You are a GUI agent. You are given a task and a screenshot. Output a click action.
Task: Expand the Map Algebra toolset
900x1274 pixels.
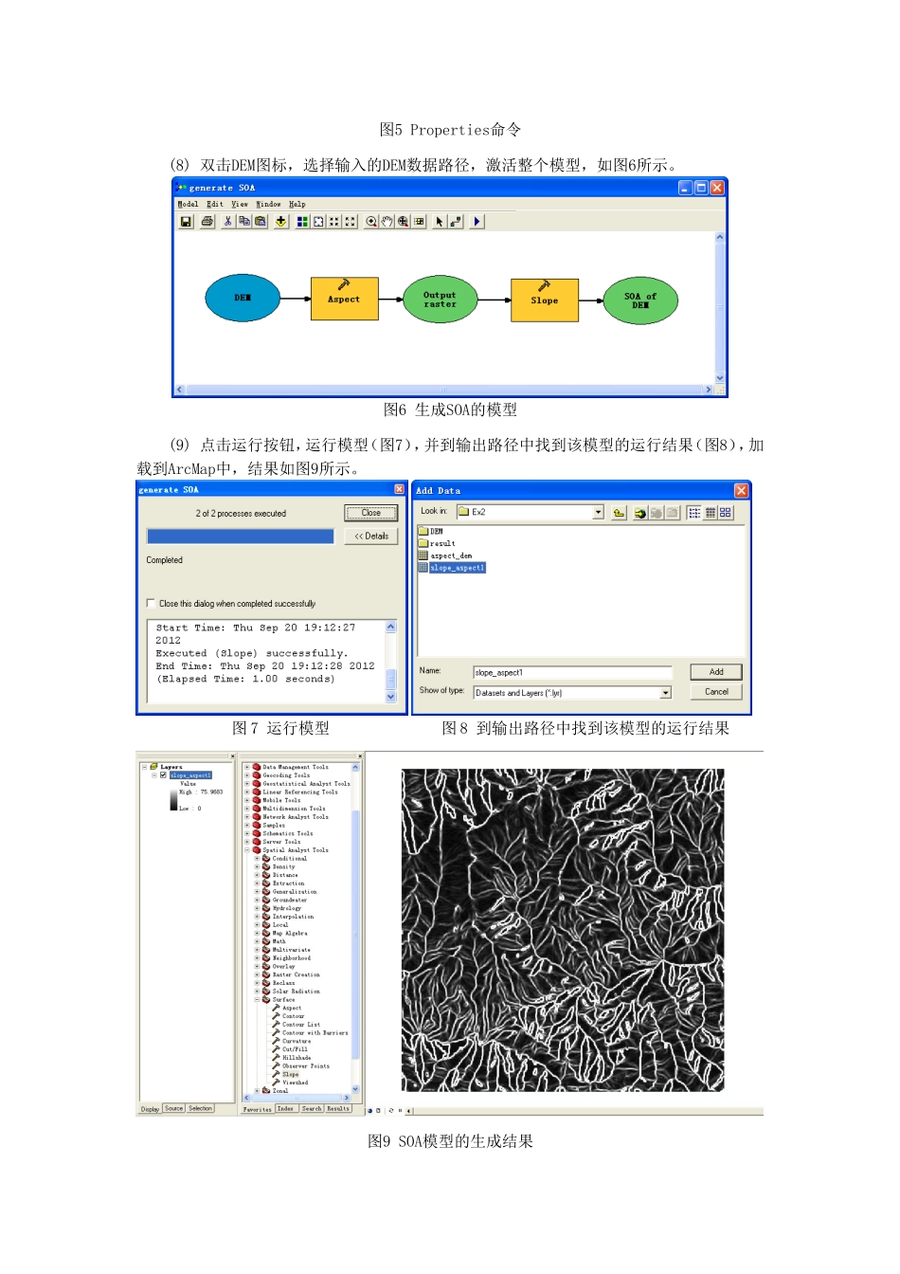click(257, 933)
